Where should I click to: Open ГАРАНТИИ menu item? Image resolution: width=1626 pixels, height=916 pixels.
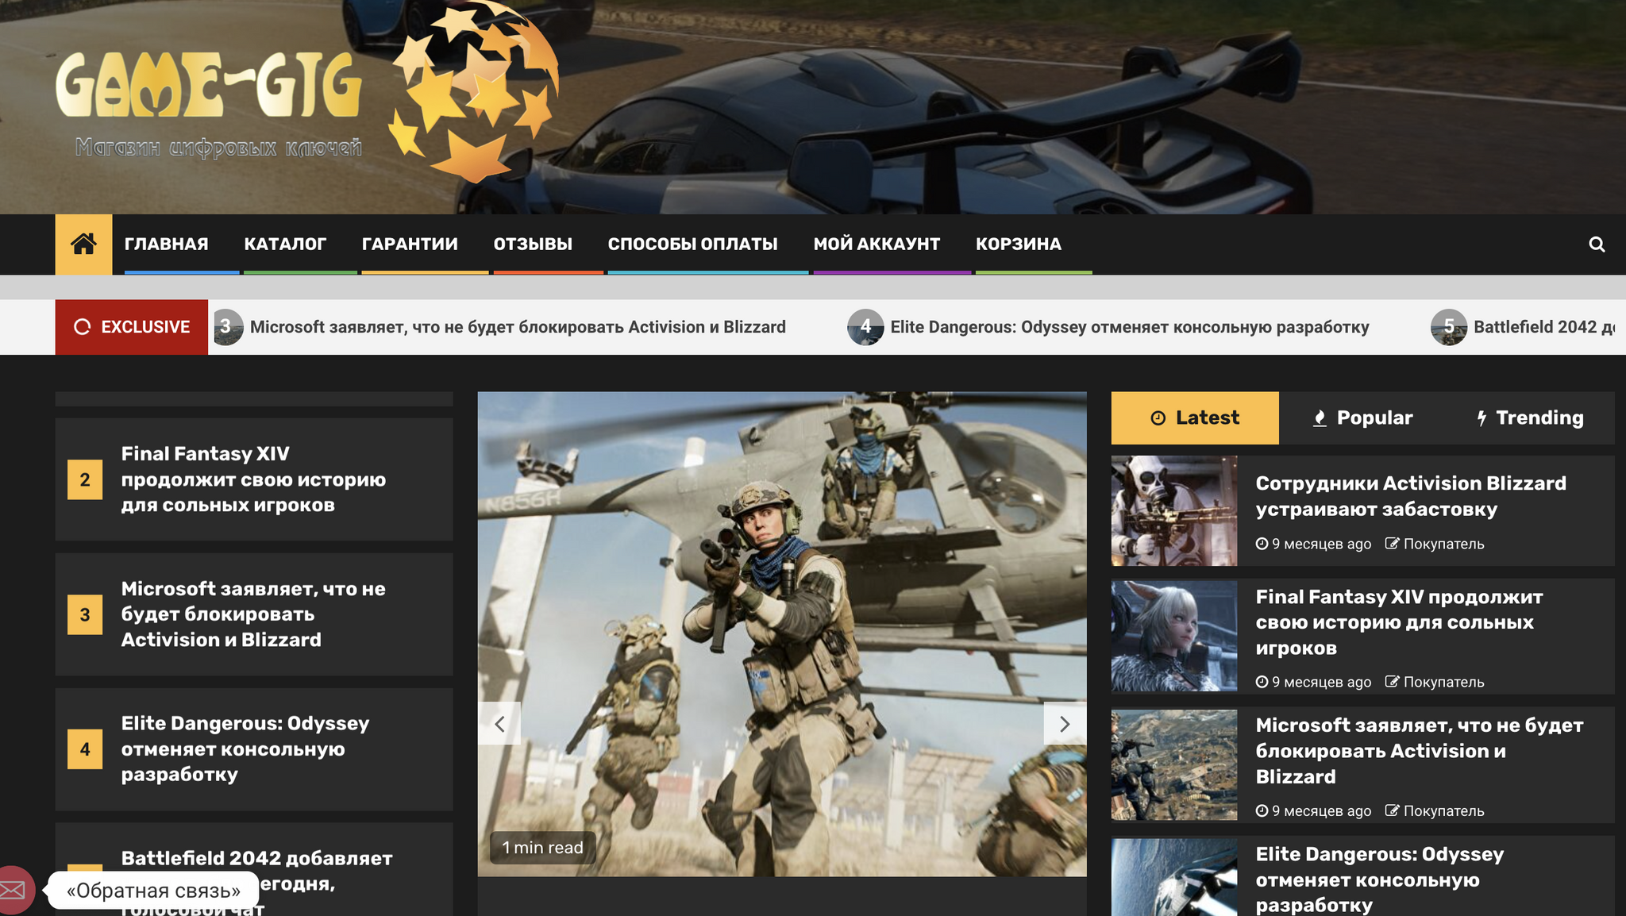tap(410, 244)
